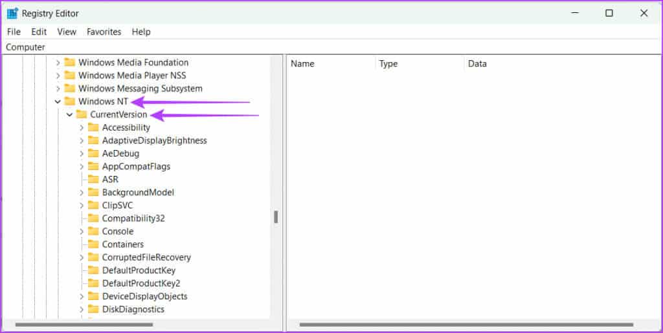
Task: Select the Compatibility32 key label
Action: (x=133, y=219)
